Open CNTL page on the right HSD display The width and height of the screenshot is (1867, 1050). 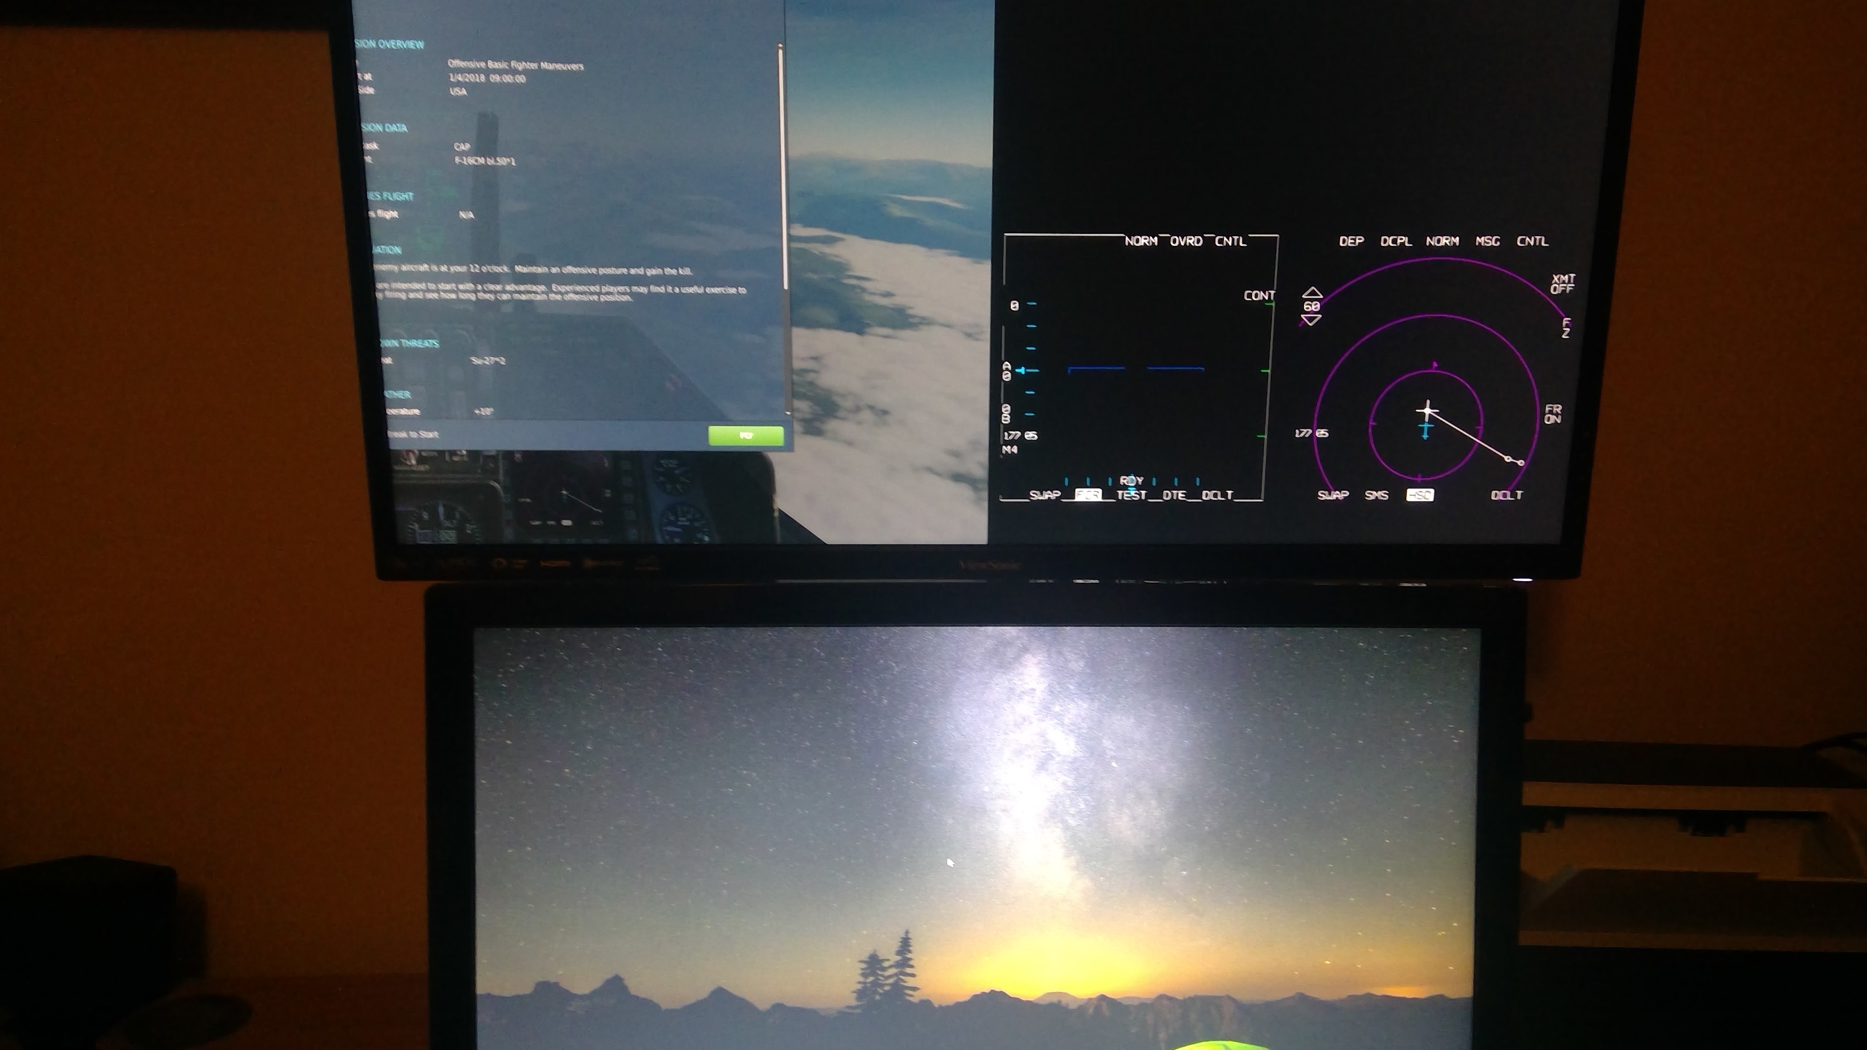(1532, 241)
